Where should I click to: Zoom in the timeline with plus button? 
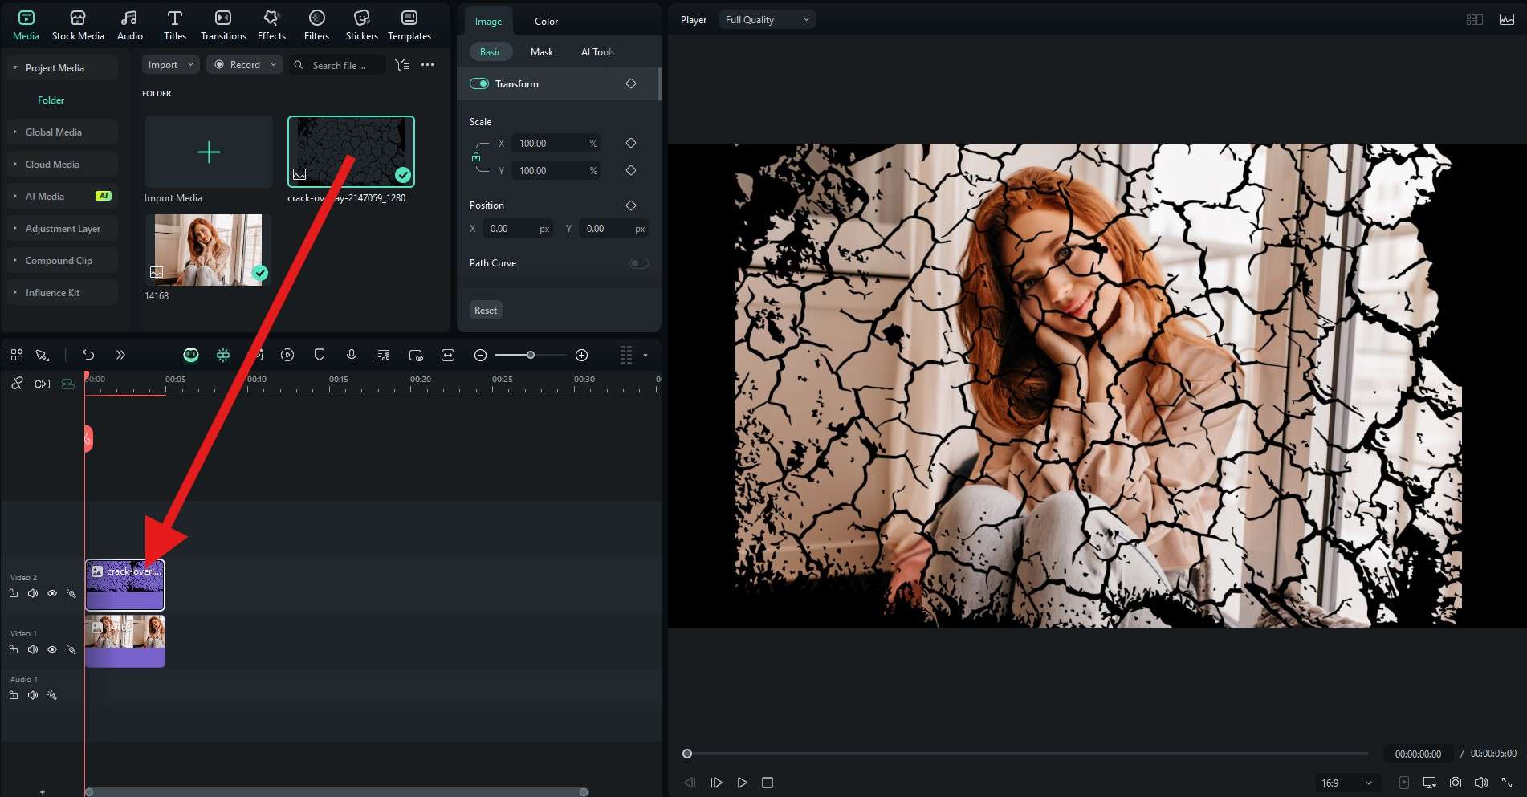(x=582, y=355)
